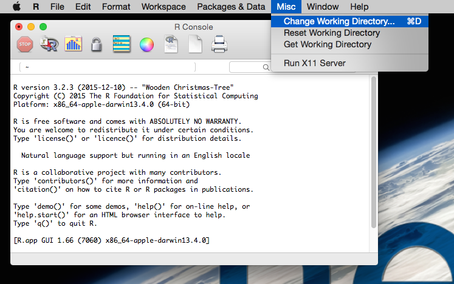Click the padlock authentication icon
The image size is (454, 284).
coord(97,44)
